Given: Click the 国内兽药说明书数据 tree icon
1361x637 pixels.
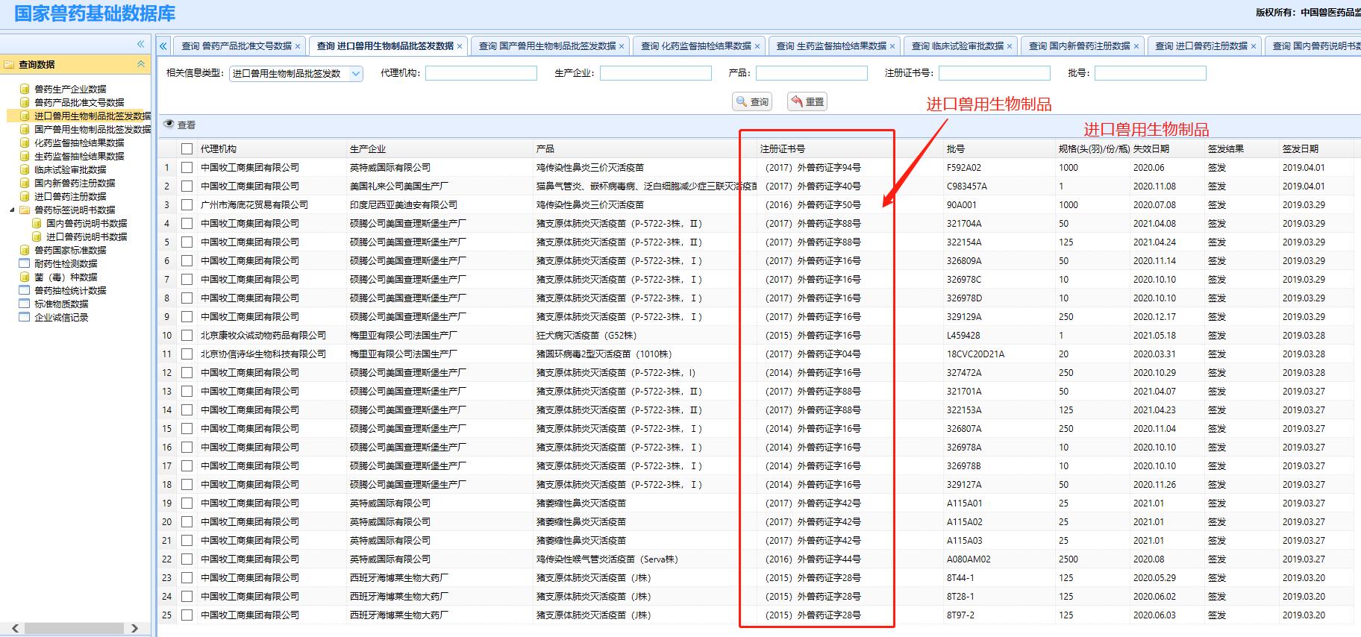Looking at the screenshot, I should (x=37, y=223).
